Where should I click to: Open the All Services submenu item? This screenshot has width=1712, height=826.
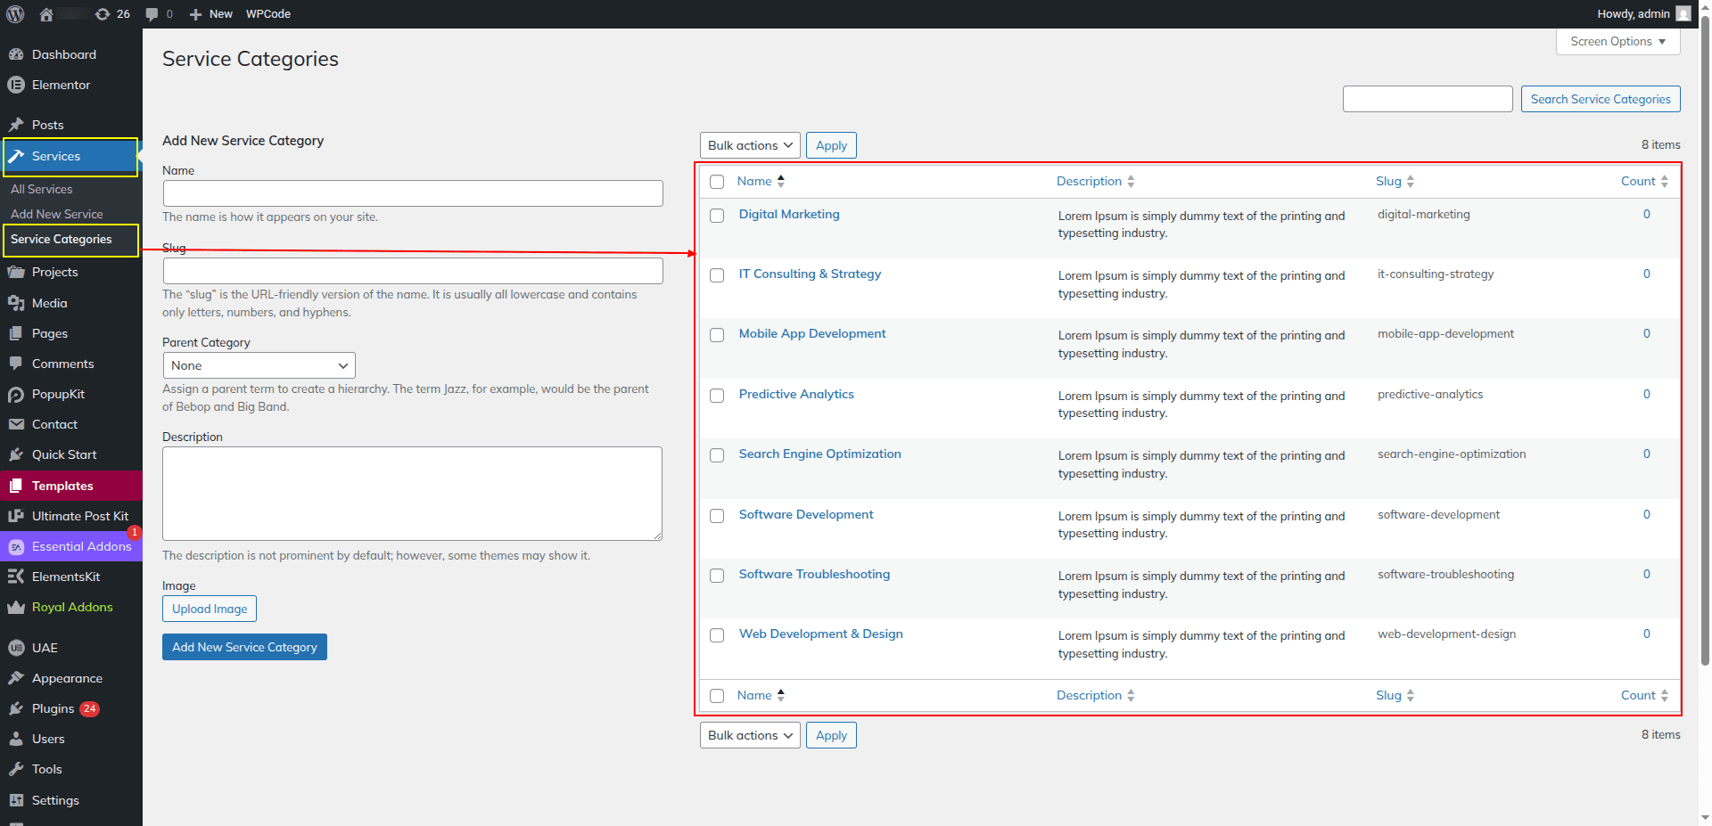click(x=42, y=189)
